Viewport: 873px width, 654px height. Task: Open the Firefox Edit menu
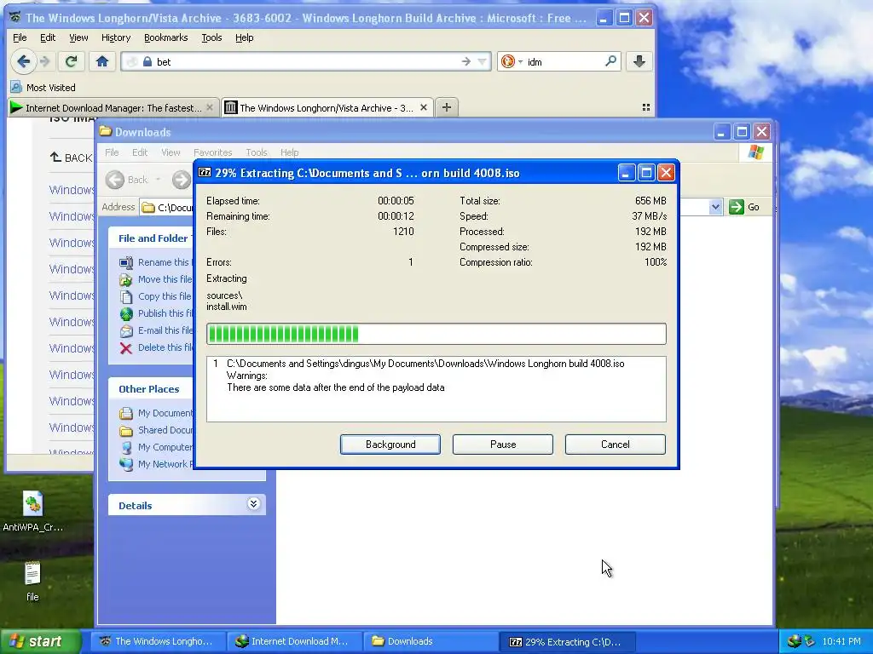tap(48, 37)
